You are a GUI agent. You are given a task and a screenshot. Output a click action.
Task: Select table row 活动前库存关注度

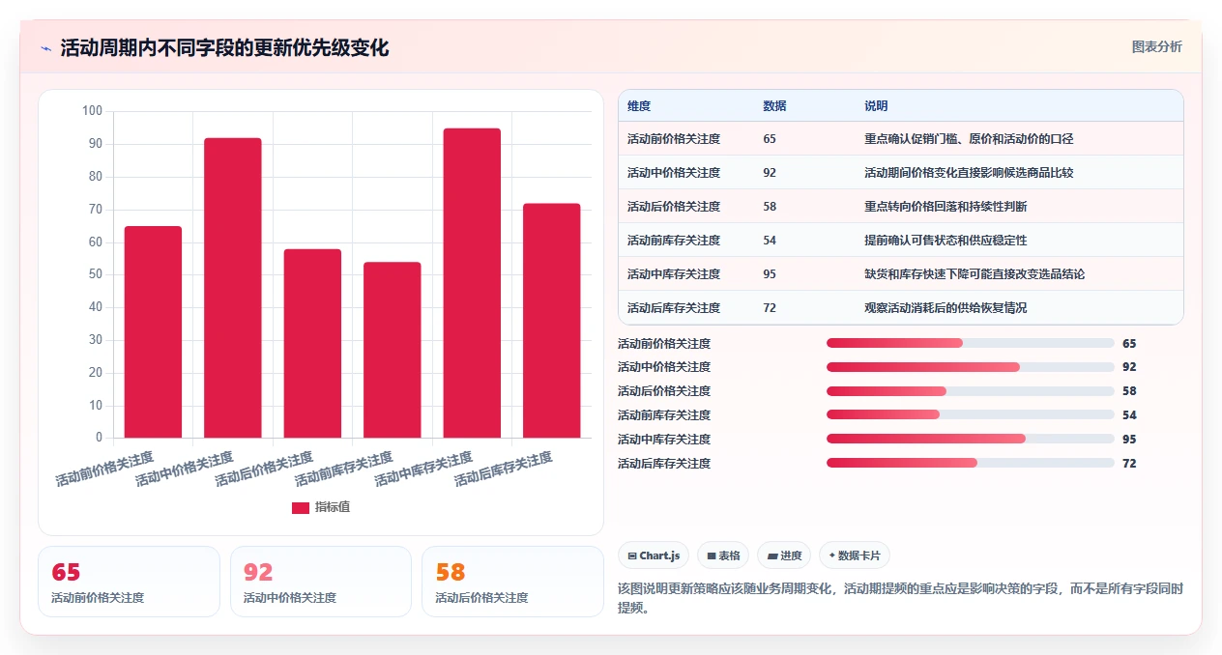[900, 241]
